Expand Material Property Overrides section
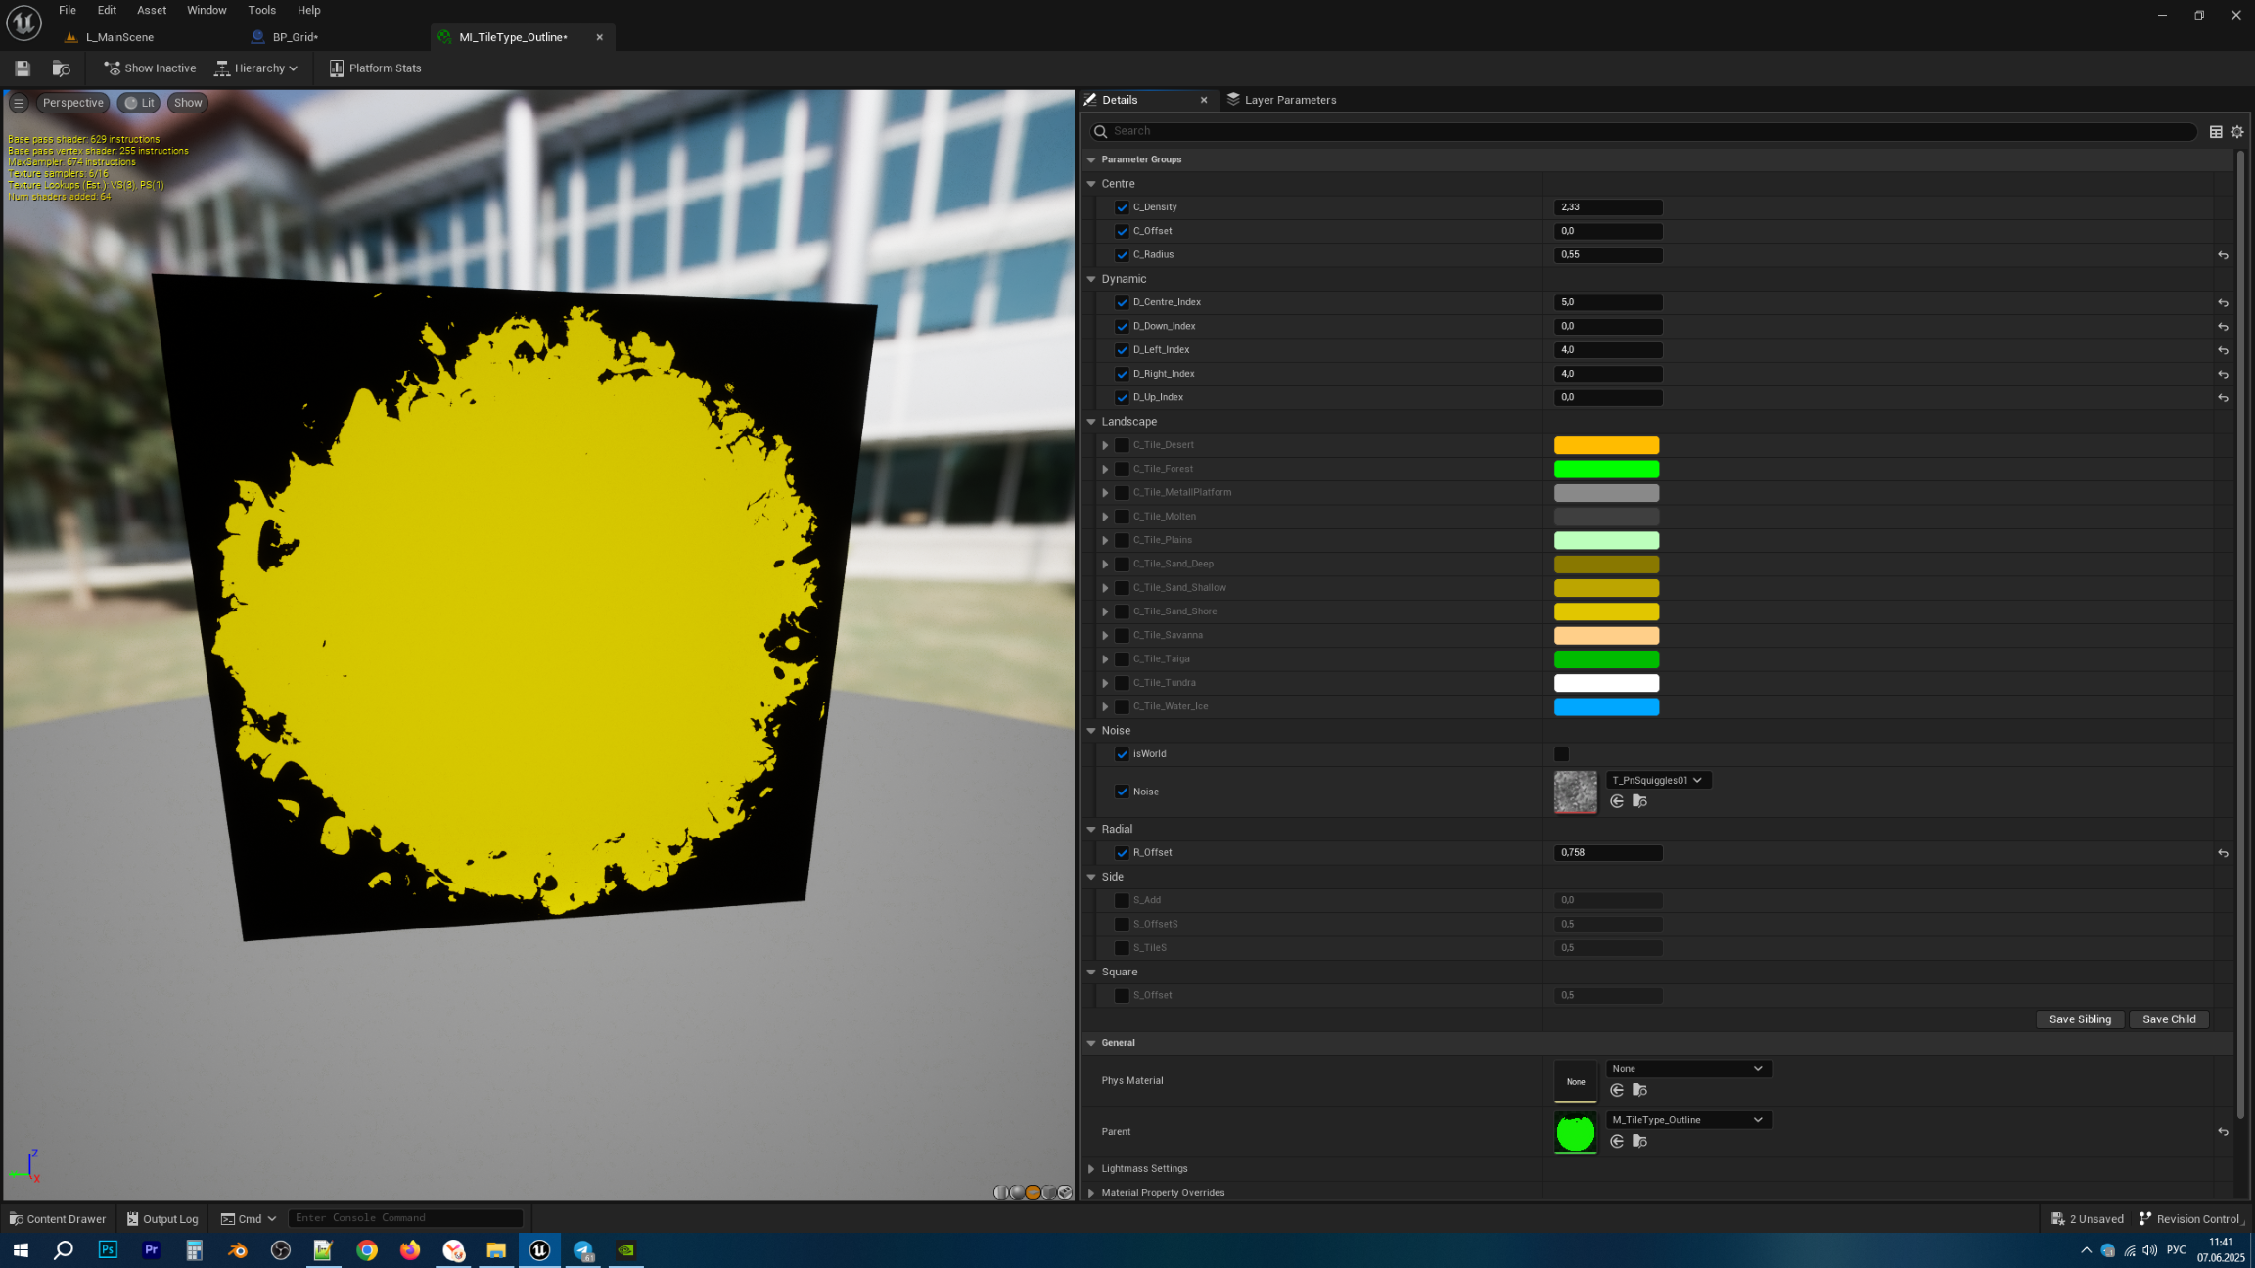 (x=1091, y=1193)
